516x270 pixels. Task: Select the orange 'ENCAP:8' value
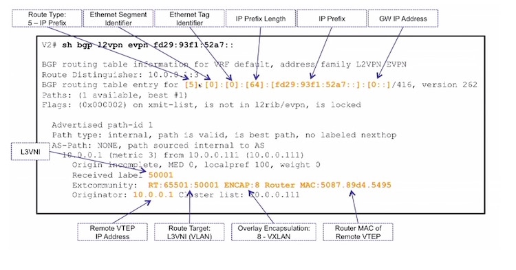click(x=242, y=185)
